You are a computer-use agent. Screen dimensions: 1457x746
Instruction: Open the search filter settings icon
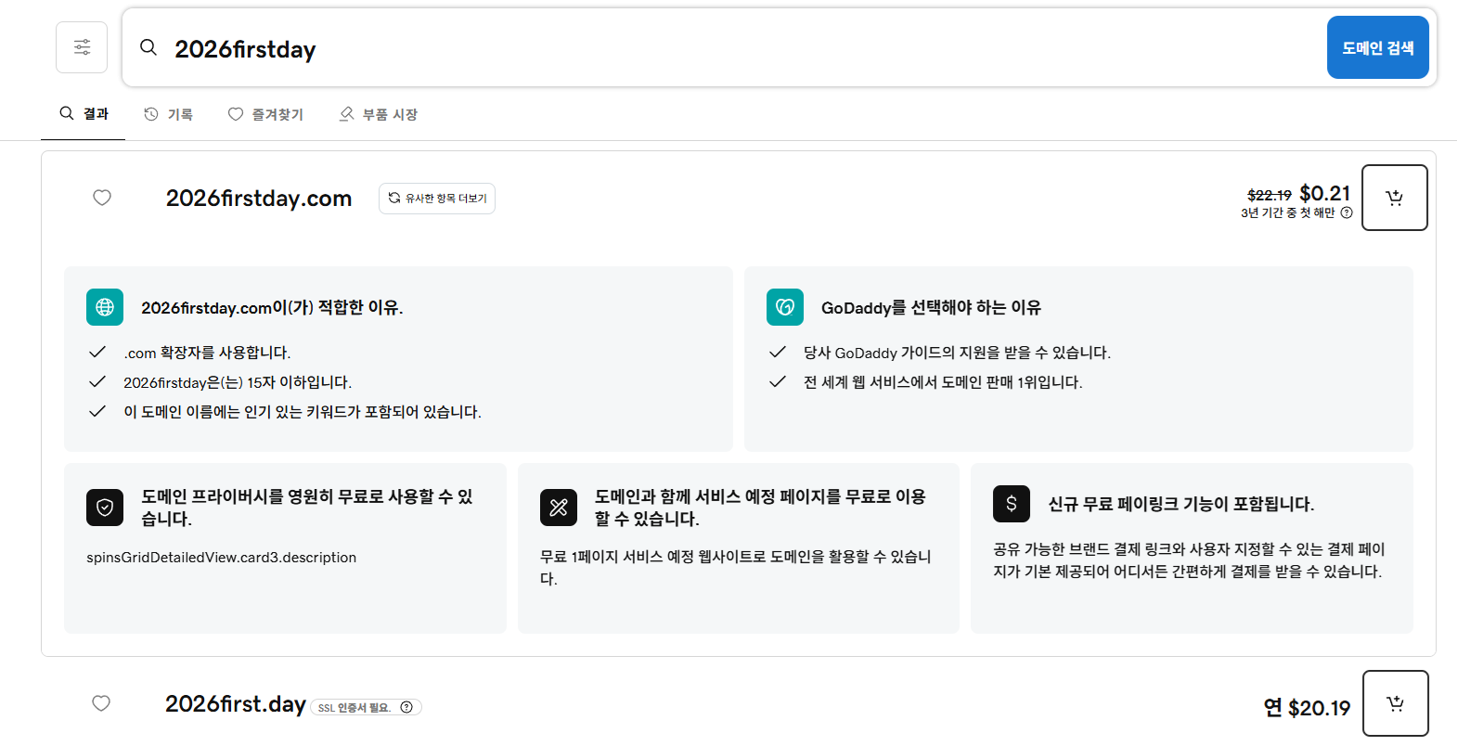point(82,47)
